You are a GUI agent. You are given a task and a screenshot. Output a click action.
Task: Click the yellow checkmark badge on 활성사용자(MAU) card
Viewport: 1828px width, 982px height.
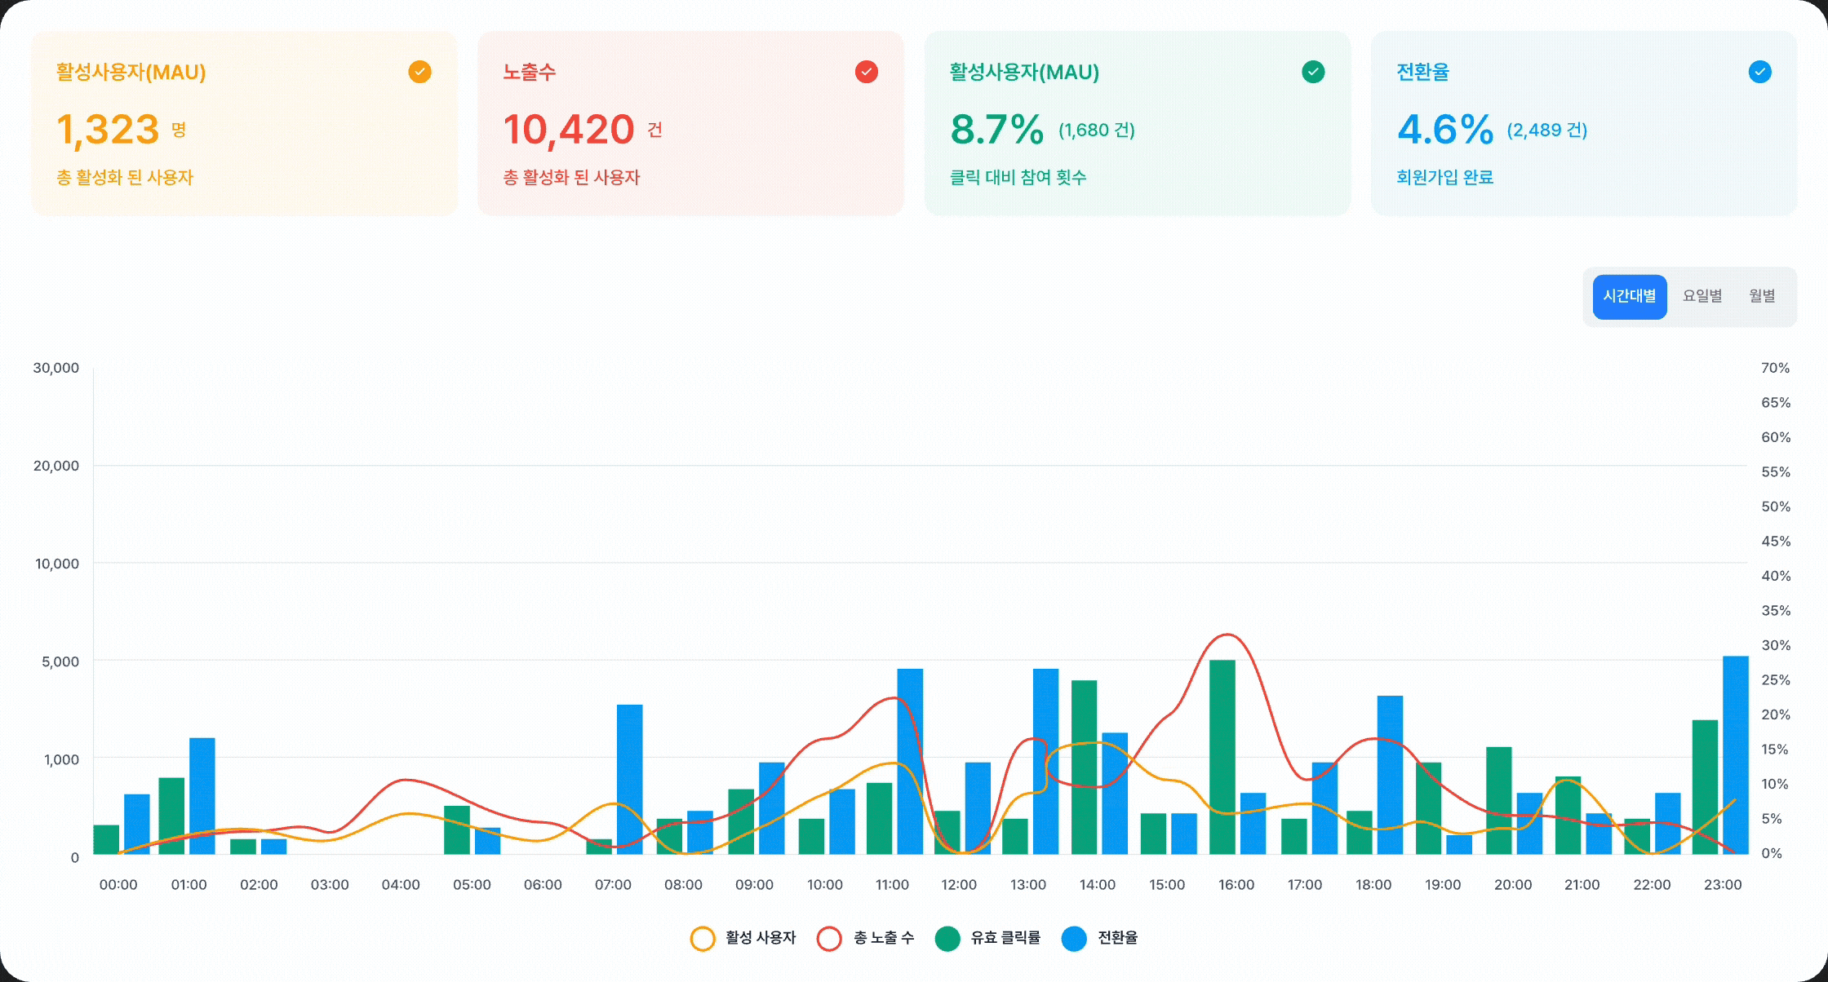419,73
